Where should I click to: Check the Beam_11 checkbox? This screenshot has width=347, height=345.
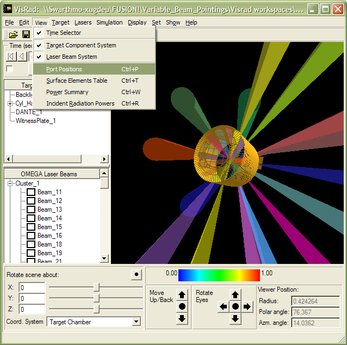tap(31, 192)
